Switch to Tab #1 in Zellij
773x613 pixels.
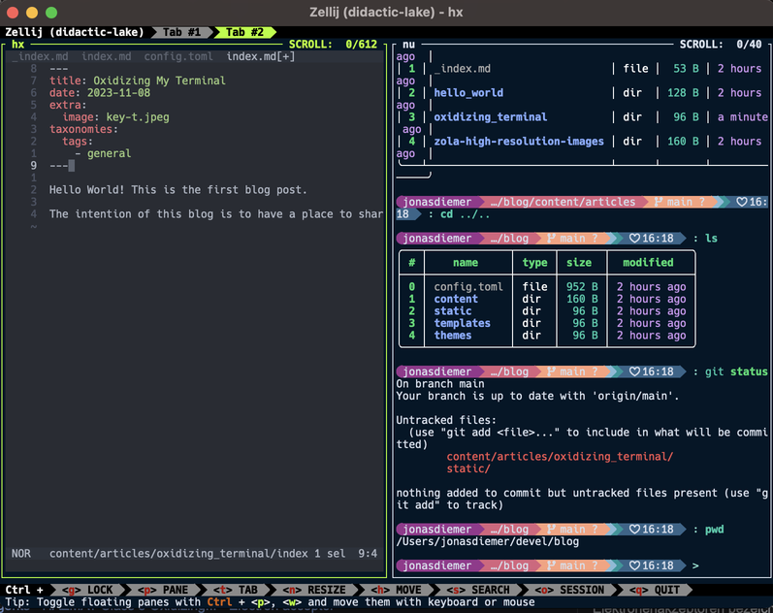click(181, 32)
